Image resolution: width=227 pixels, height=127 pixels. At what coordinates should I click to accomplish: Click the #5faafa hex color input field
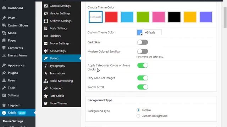point(153,32)
